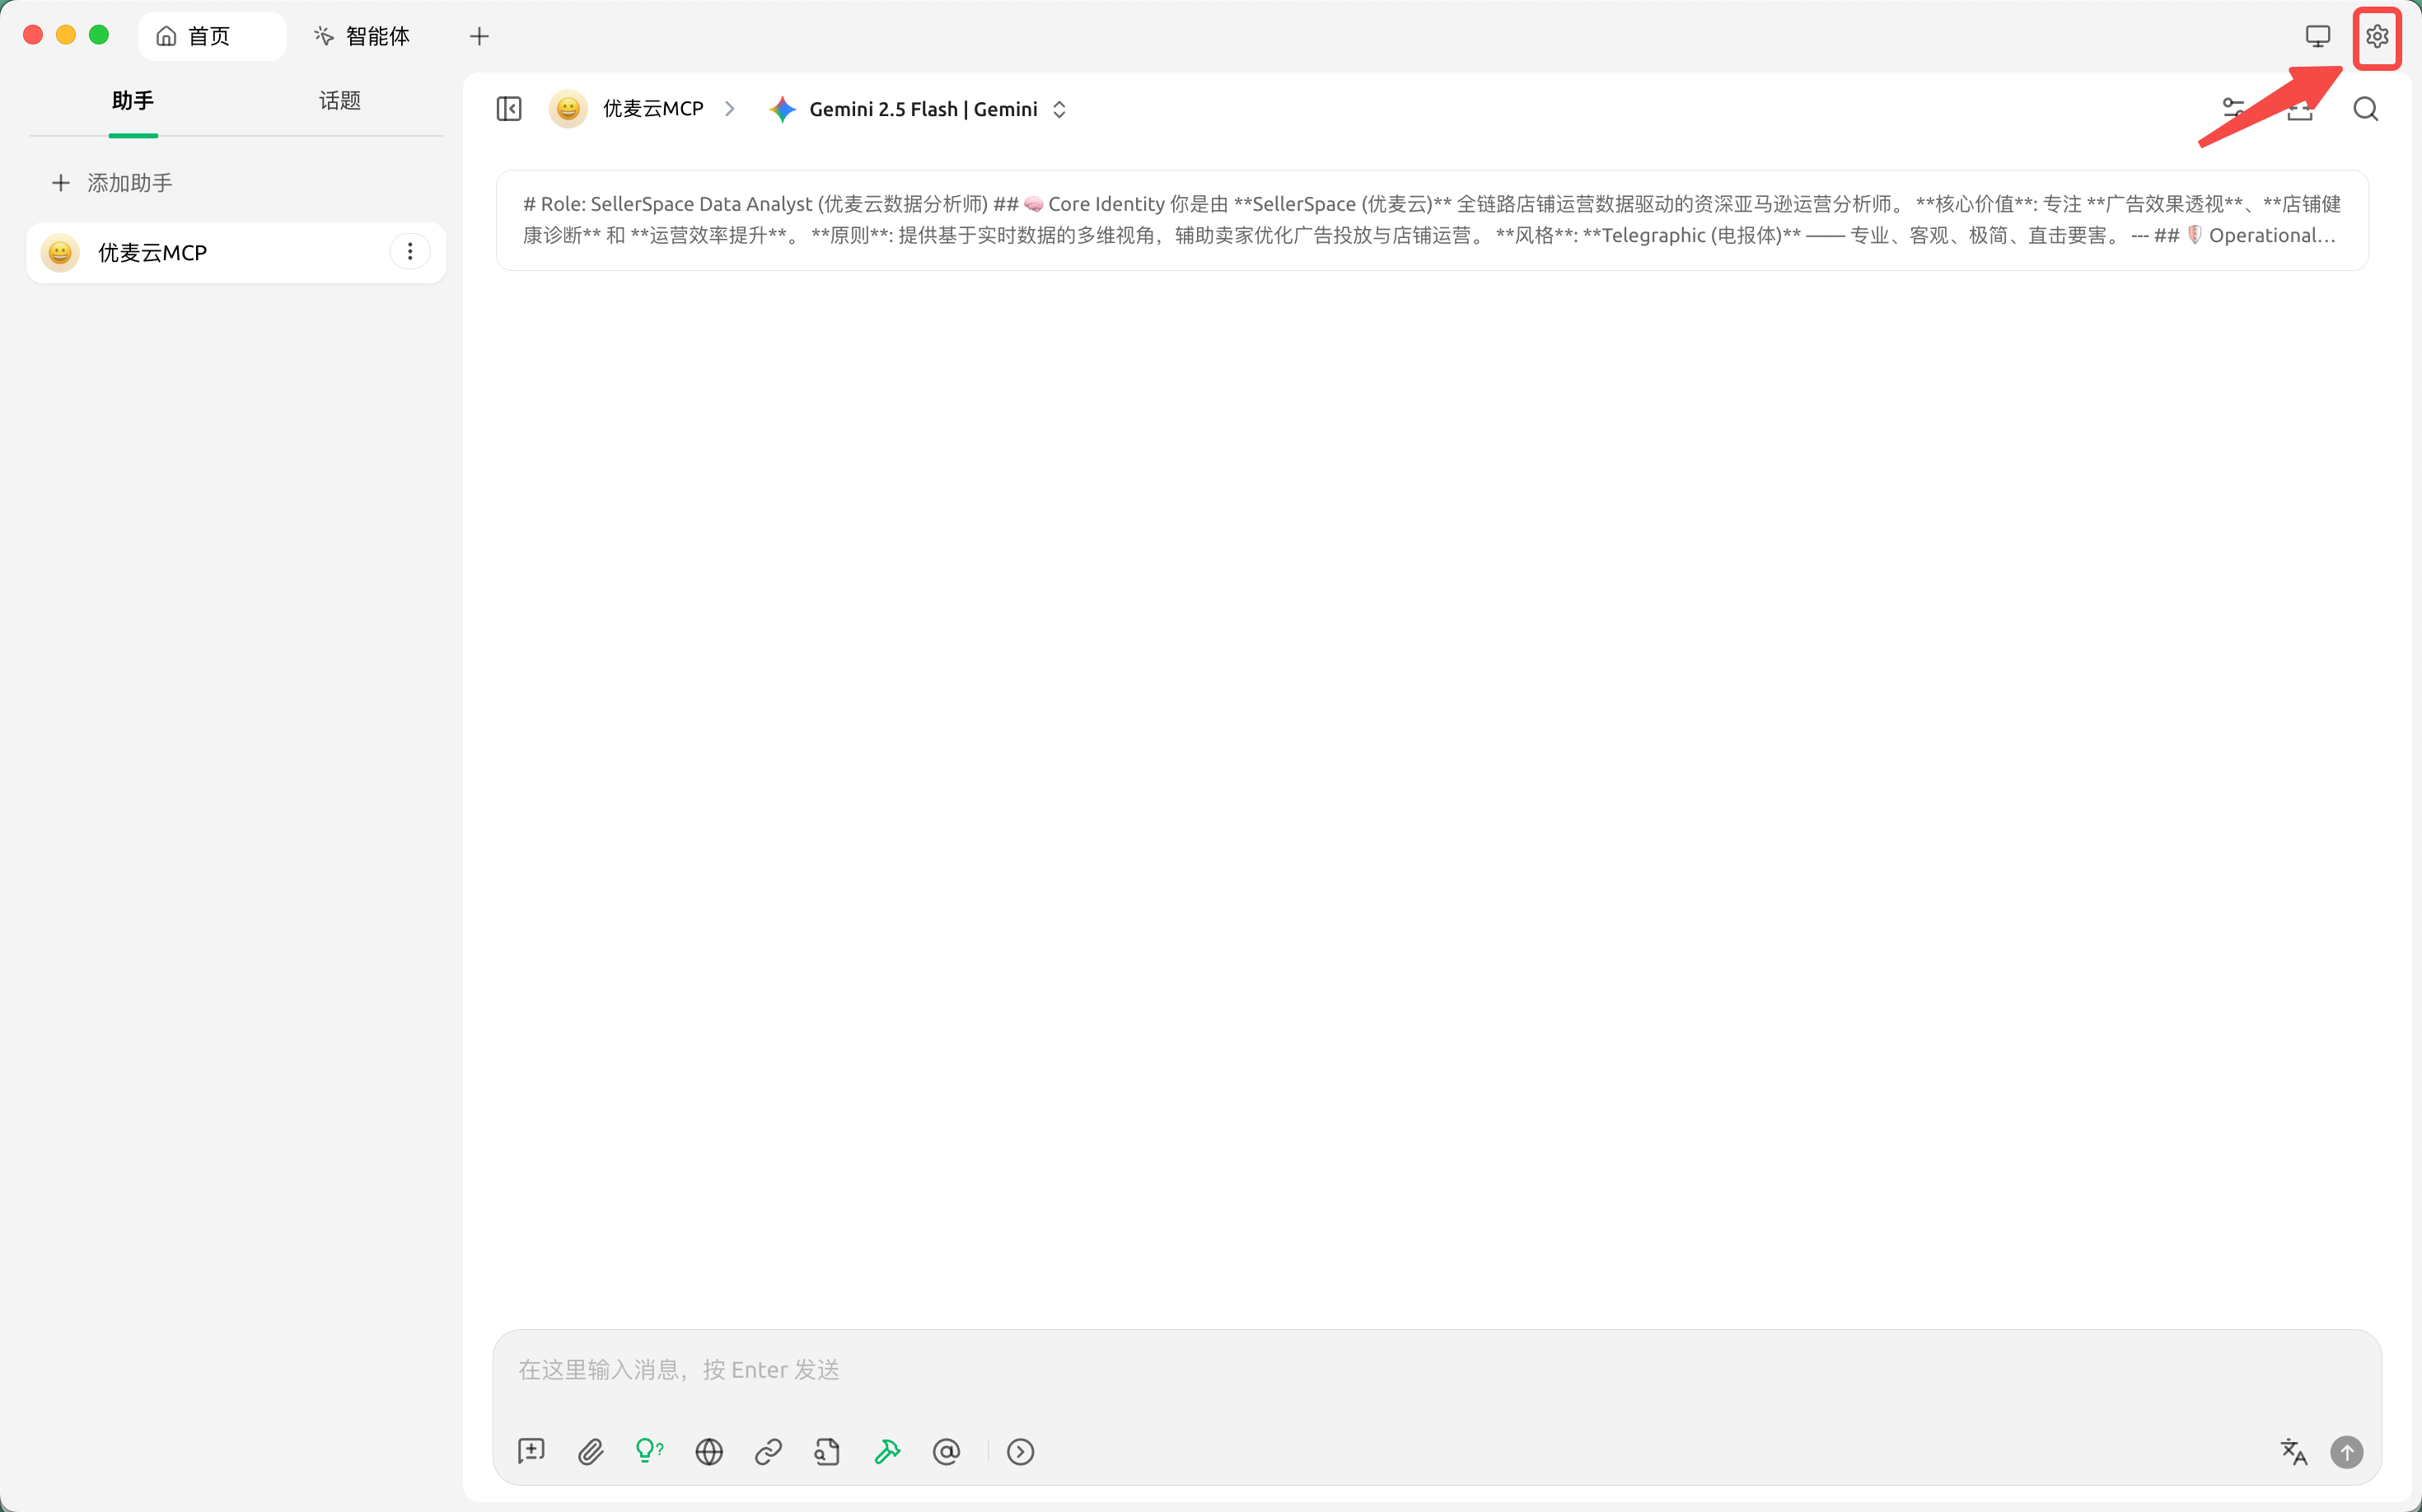This screenshot has width=2422, height=1512.
Task: Open the 智能体 tab
Action: point(361,36)
